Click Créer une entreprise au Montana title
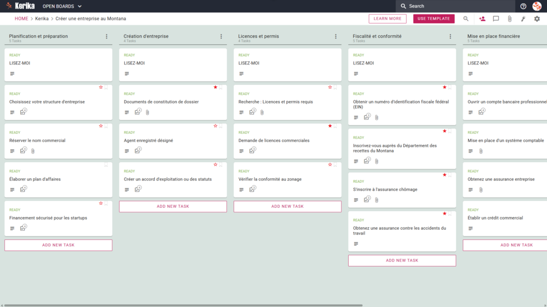 pos(91,19)
